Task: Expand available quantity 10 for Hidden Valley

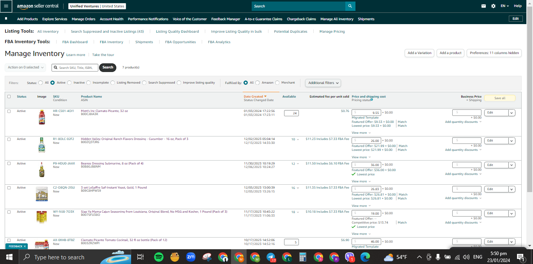Action: pyautogui.click(x=295, y=139)
